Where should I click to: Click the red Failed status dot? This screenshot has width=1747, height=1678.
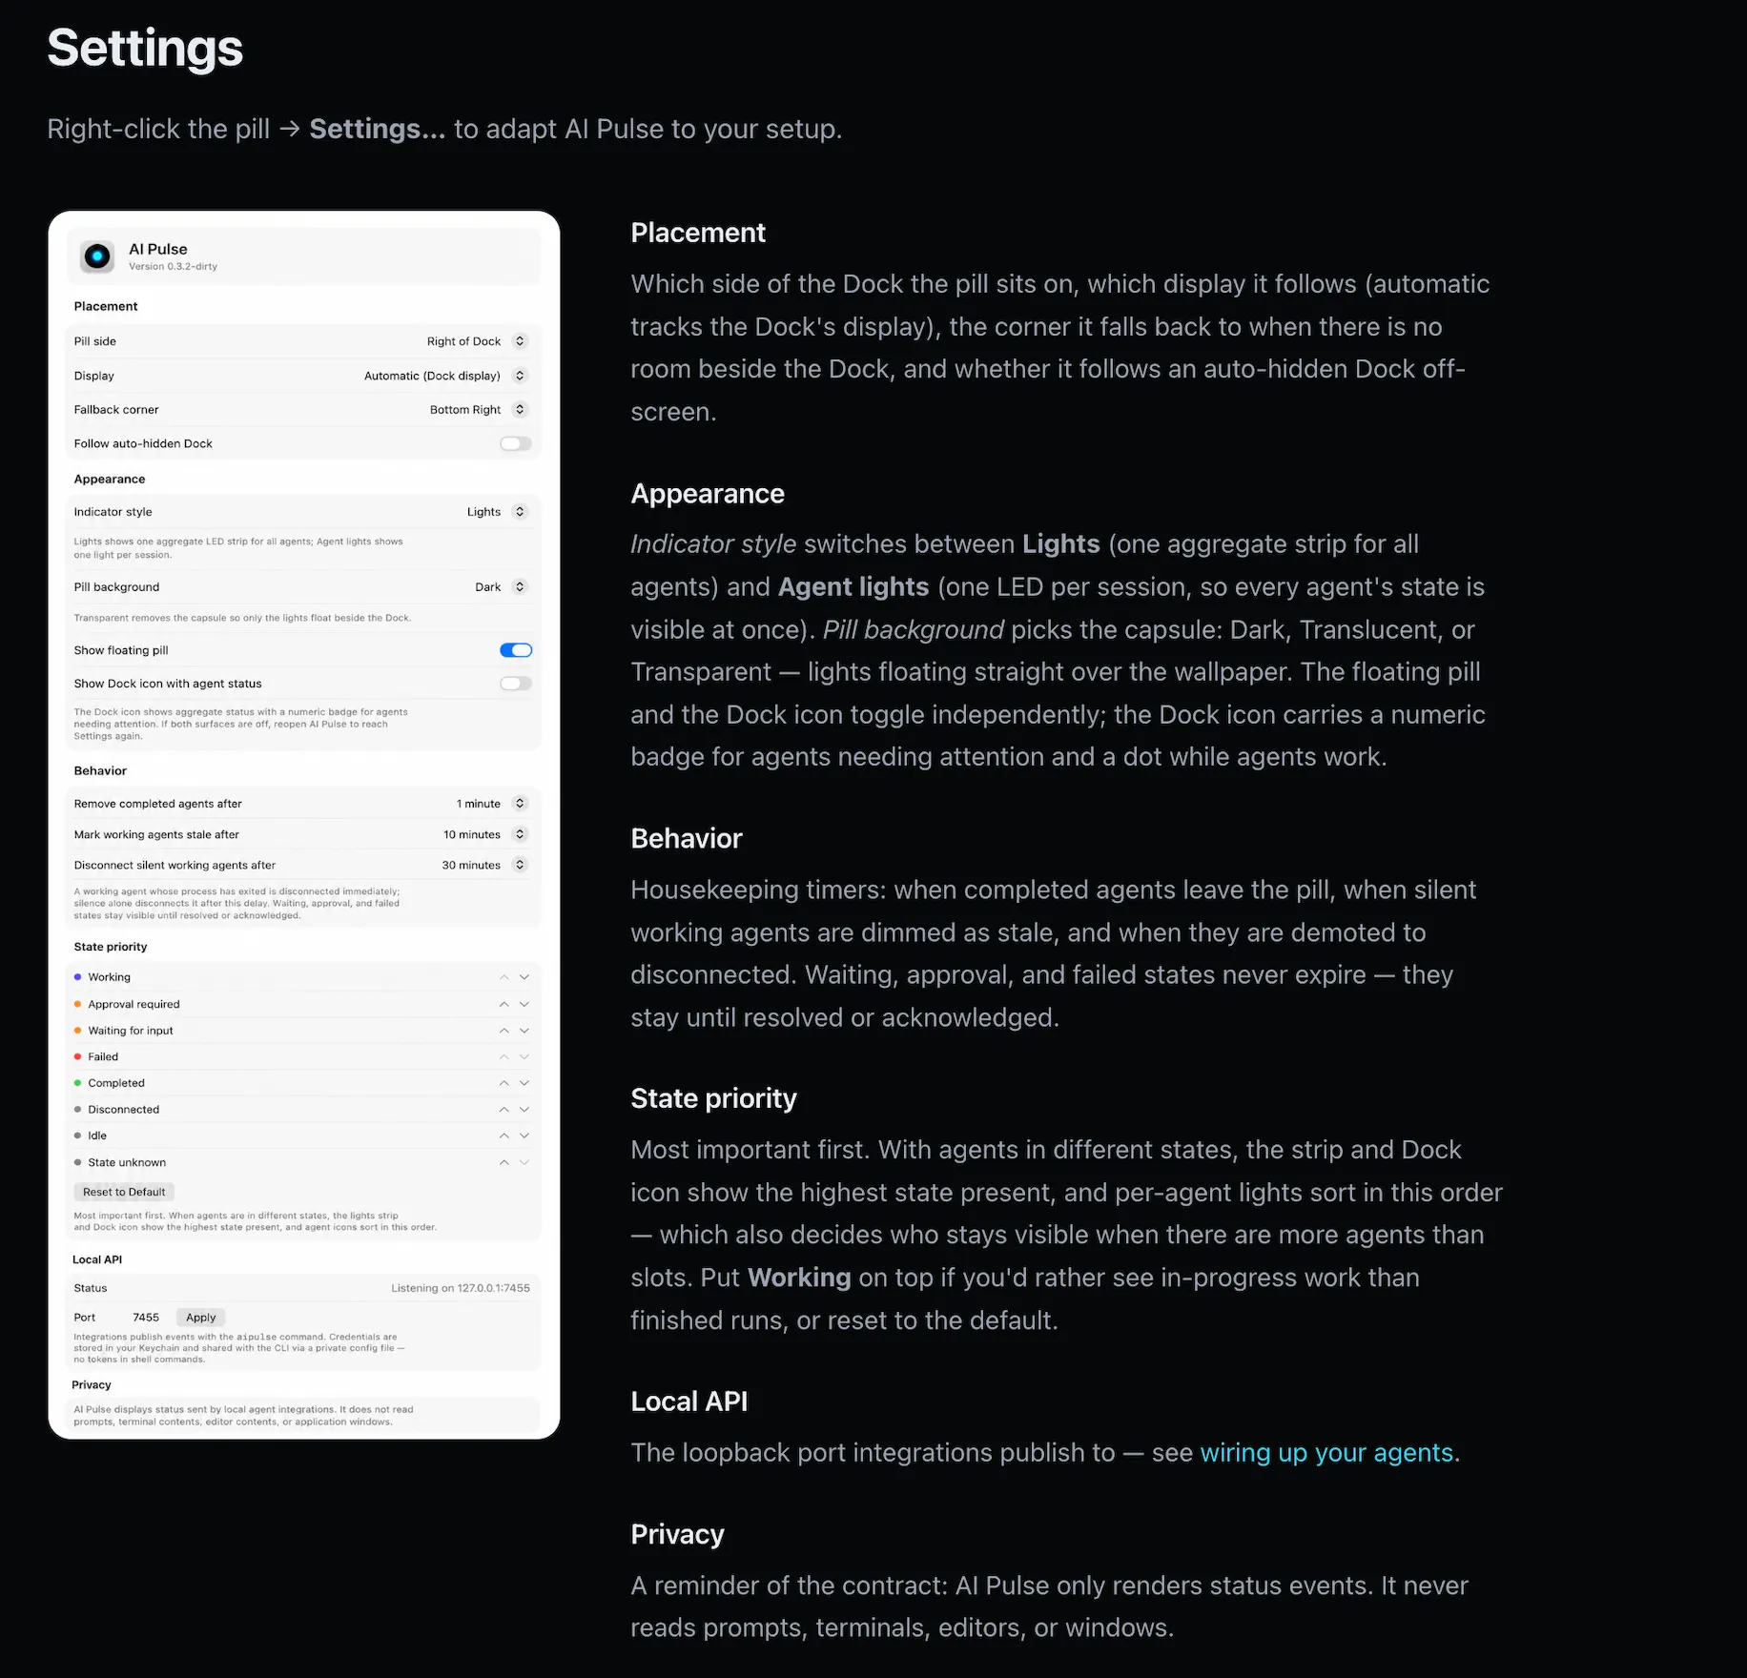pos(77,1056)
